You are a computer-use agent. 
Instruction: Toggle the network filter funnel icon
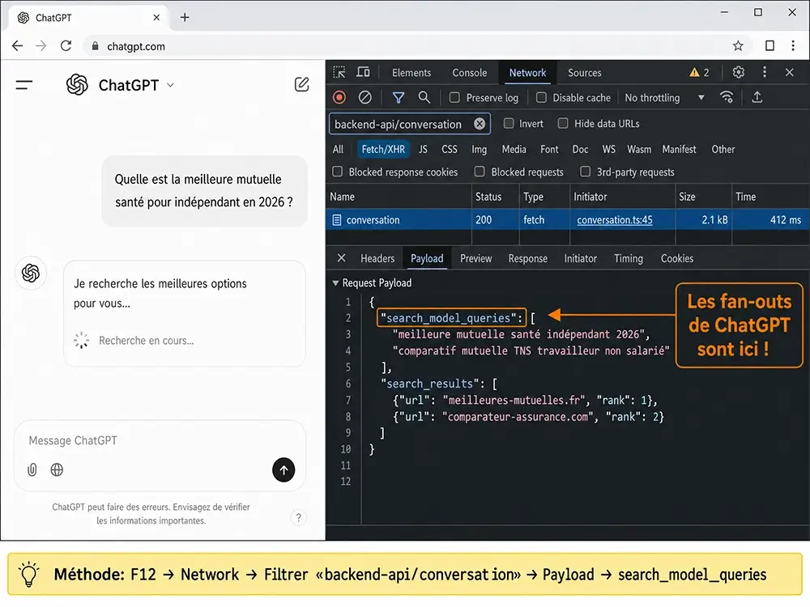(399, 97)
